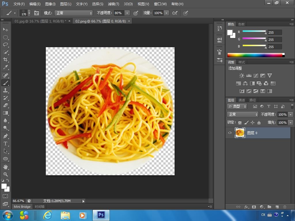This screenshot has width=295, height=221.
Task: Open brush preset picker dropdown
Action: (x=29, y=13)
